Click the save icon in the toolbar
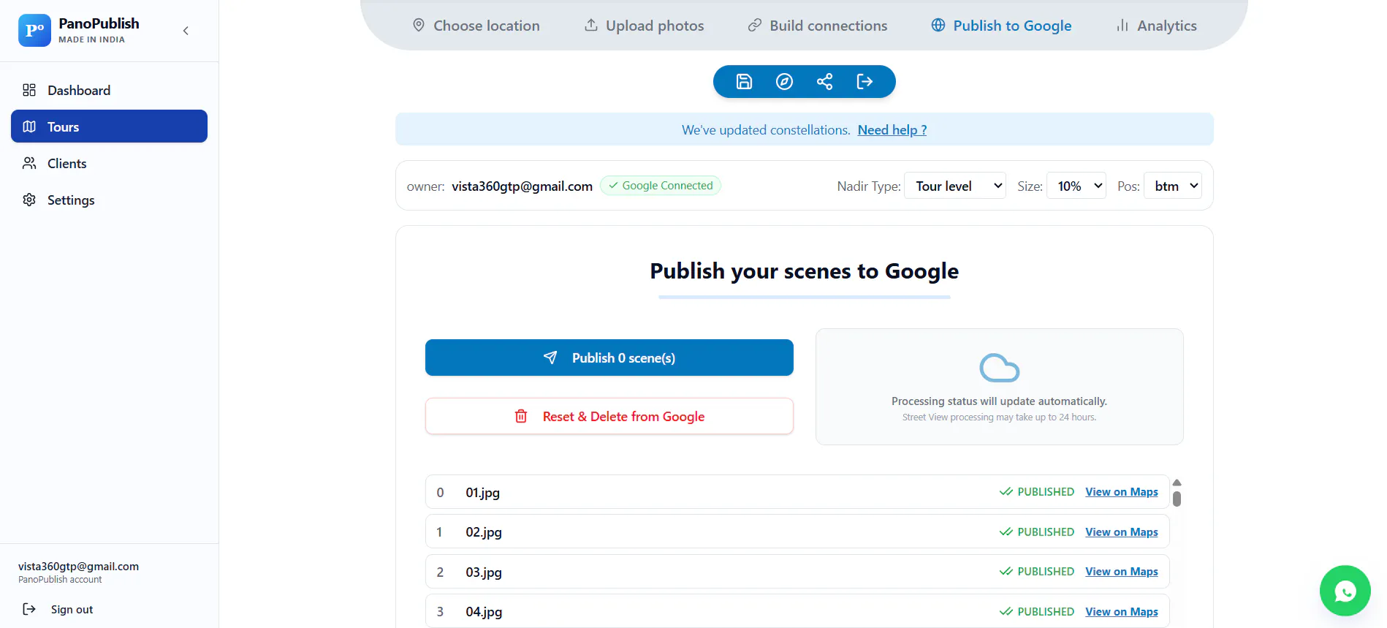The width and height of the screenshot is (1387, 628). (x=744, y=81)
